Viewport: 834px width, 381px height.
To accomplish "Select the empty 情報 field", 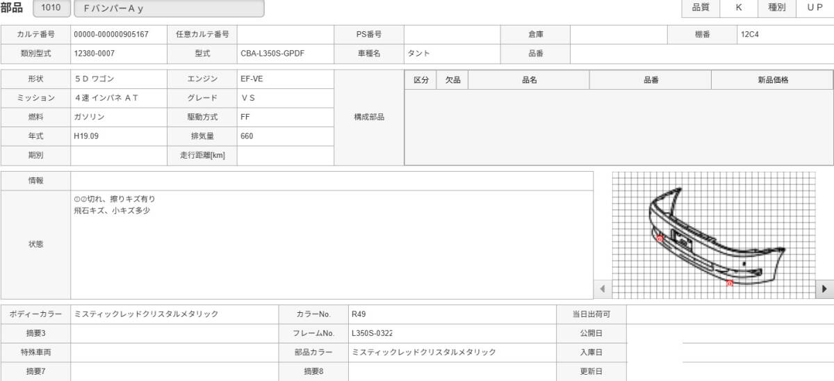I will (x=332, y=181).
